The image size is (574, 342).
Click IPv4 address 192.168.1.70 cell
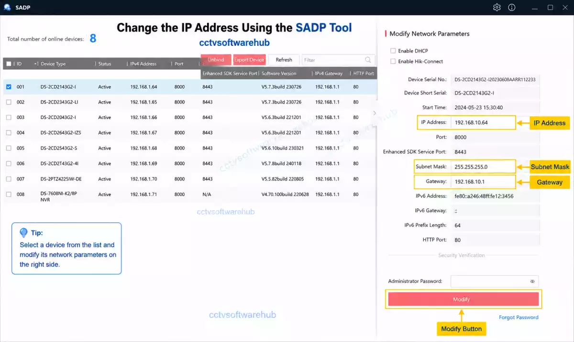tap(143, 179)
